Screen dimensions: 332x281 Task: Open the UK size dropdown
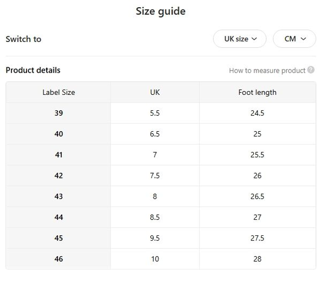[240, 39]
